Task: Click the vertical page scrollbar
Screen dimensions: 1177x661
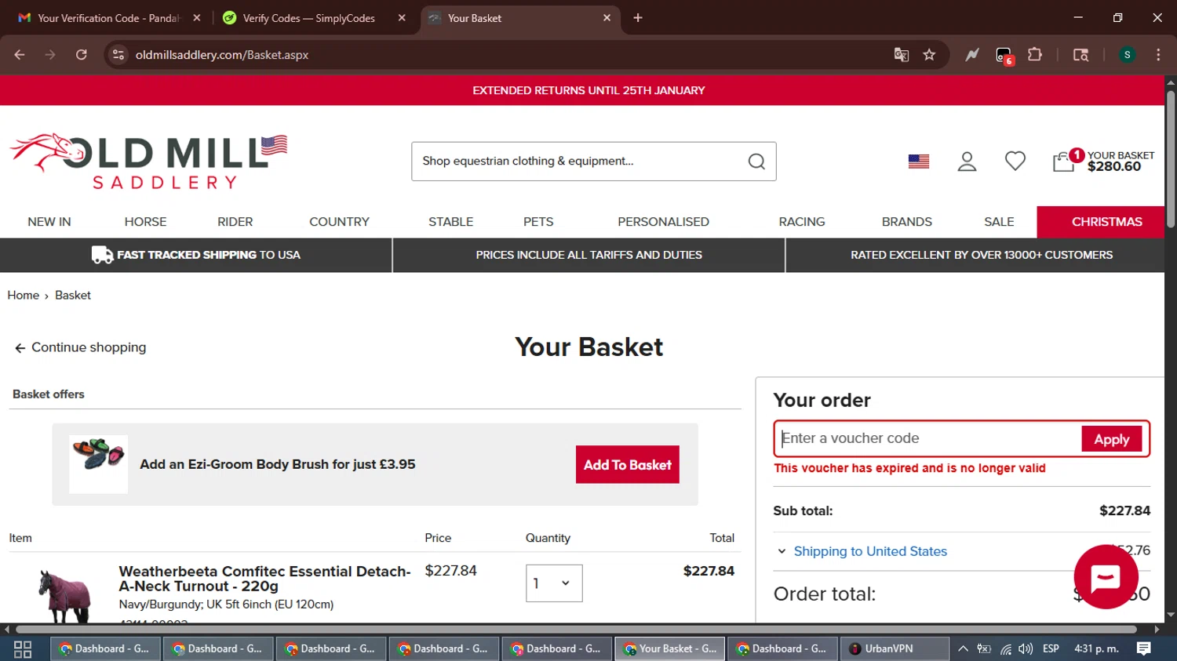Action: tap(1171, 159)
